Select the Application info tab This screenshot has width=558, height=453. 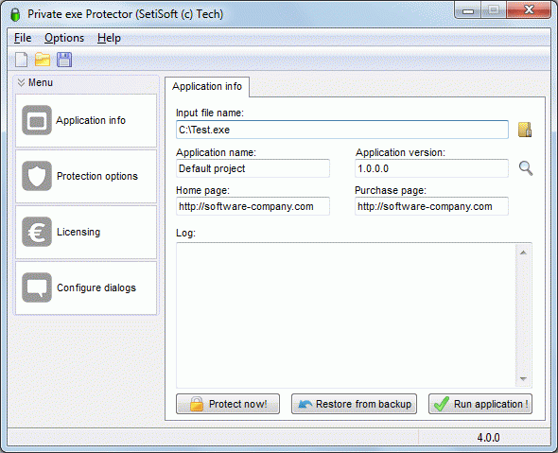pyautogui.click(x=207, y=86)
